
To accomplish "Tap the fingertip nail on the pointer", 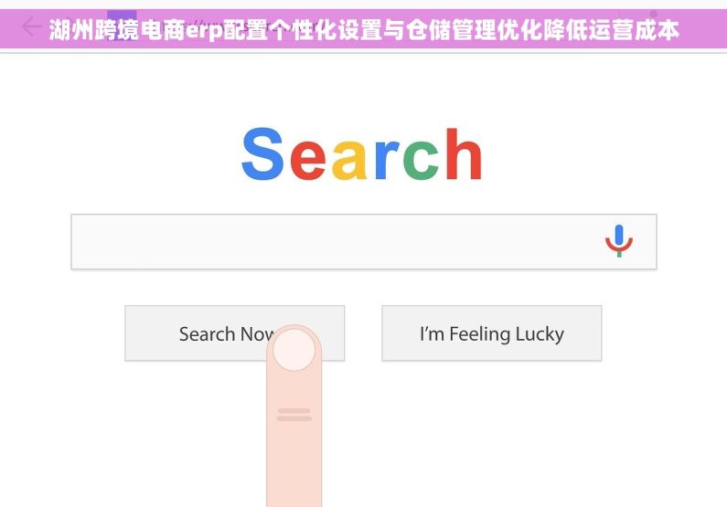I will click(x=294, y=350).
